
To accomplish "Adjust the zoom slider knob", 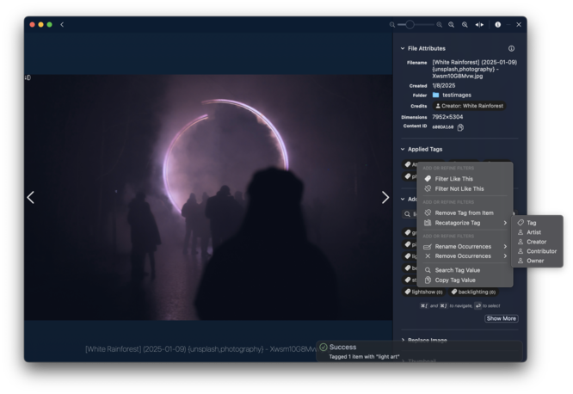I will (410, 24).
